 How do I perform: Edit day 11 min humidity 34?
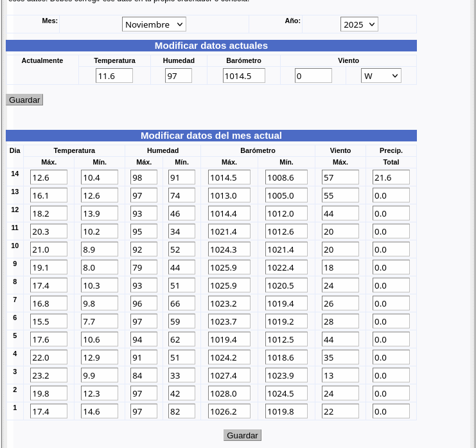(x=182, y=231)
